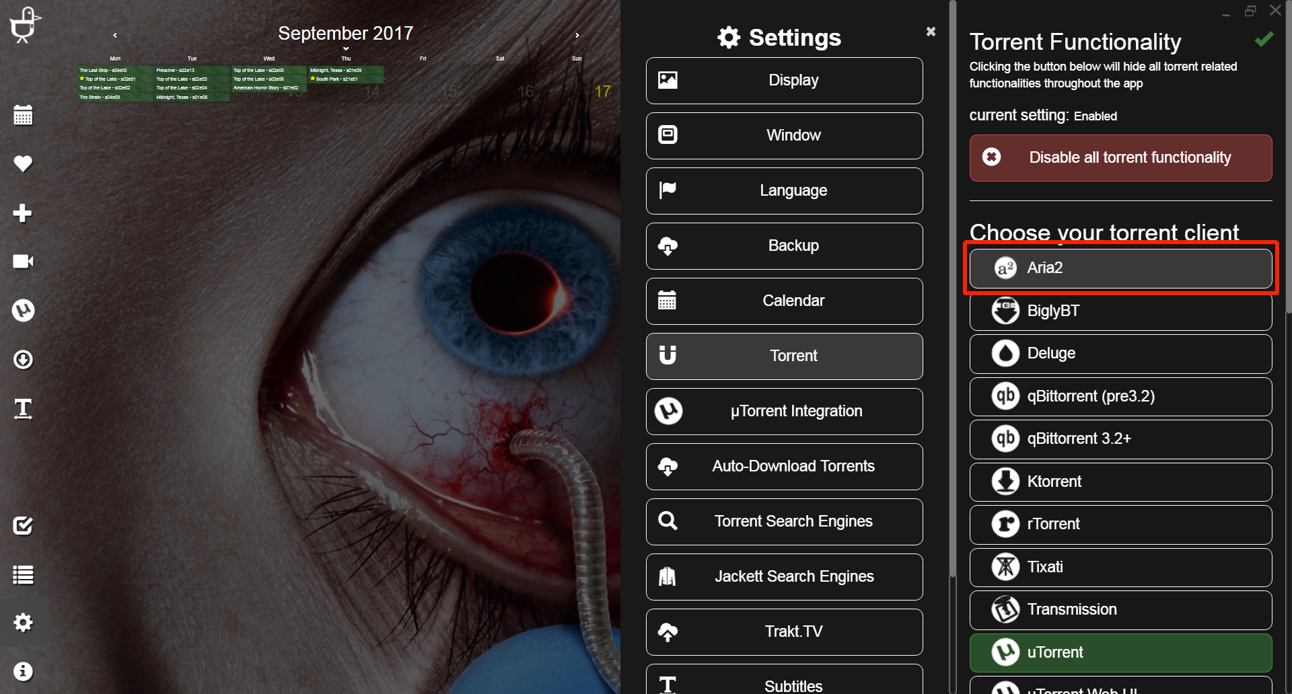Click the DuckieTV duck logo
The height and width of the screenshot is (694, 1292).
coord(25,25)
